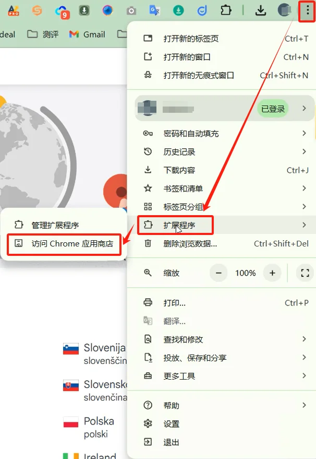This screenshot has height=459, width=316.
Task: Open the Downloads tray icon in toolbar
Action: coord(260,11)
